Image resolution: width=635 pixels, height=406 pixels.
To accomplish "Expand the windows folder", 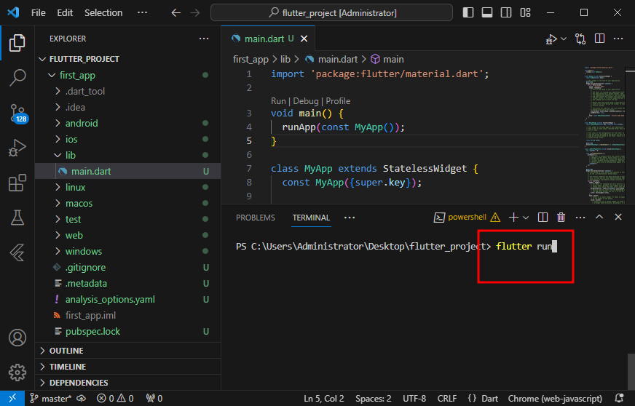I will point(127,251).
